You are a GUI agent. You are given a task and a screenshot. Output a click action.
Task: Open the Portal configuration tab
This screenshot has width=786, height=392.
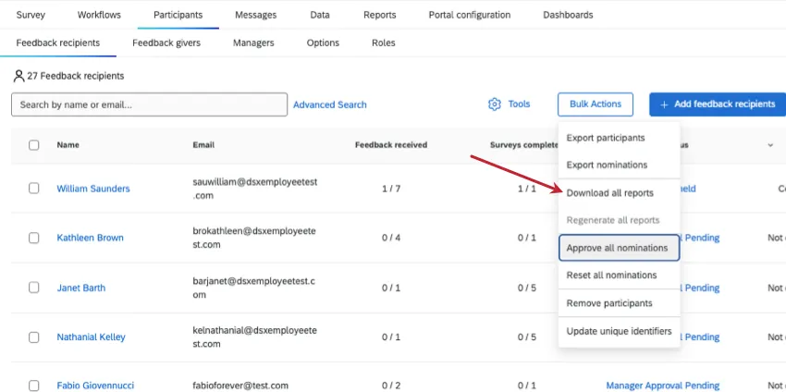coord(470,15)
